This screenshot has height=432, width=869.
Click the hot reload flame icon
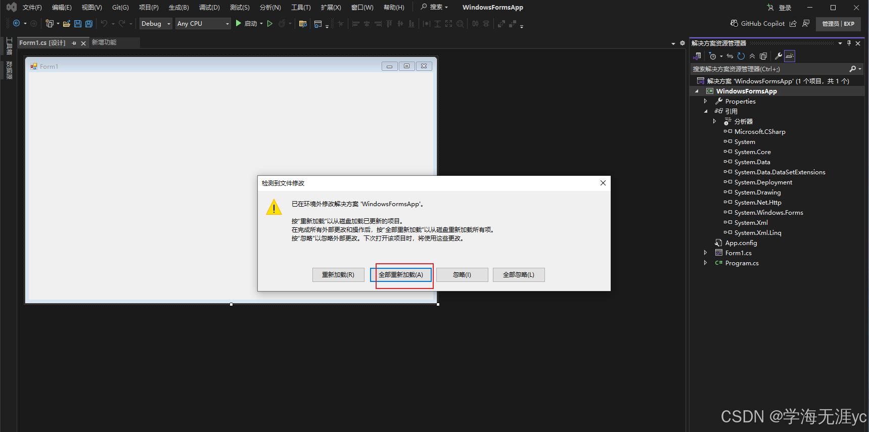tap(282, 23)
